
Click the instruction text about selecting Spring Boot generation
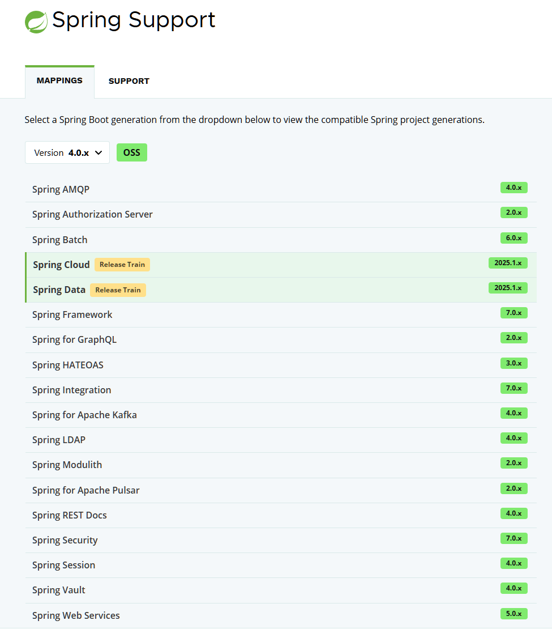255,120
